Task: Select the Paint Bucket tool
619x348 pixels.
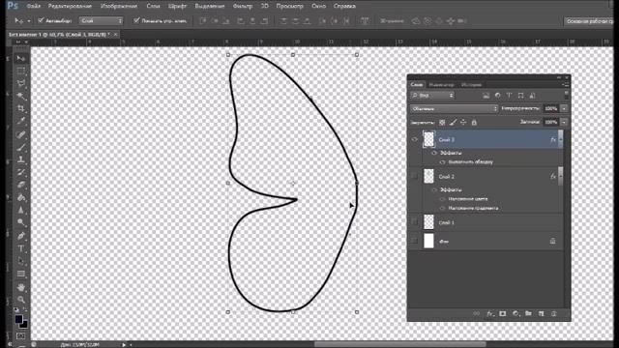Action: click(20, 197)
